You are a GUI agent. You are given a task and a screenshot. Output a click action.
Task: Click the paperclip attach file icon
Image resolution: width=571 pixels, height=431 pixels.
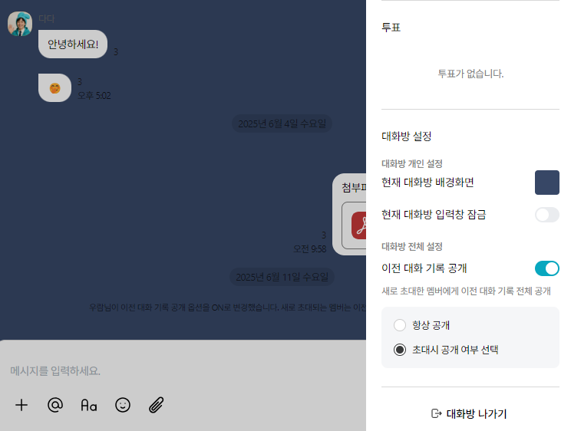click(x=157, y=405)
